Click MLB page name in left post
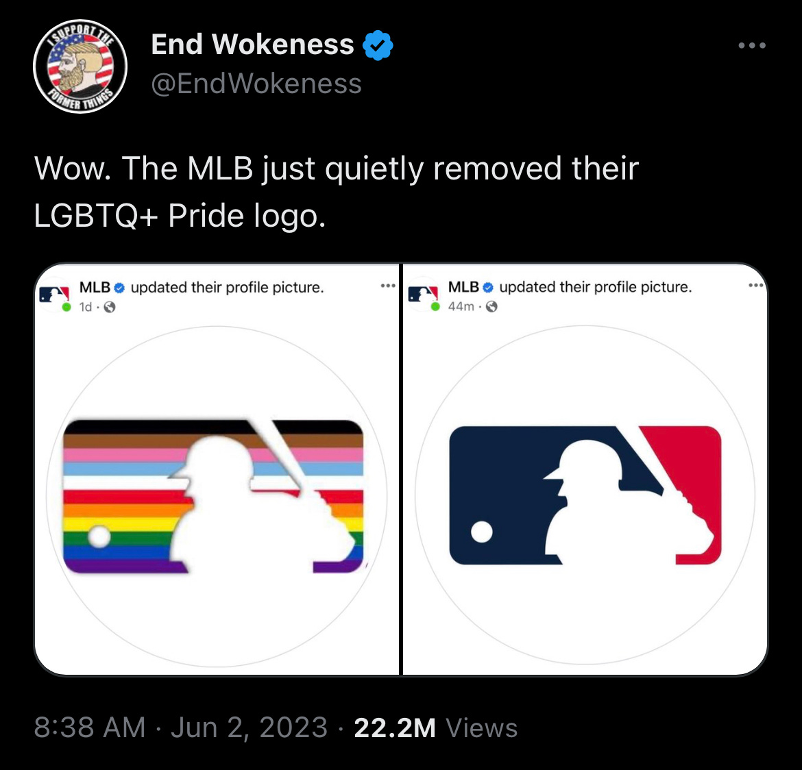 pos(95,287)
